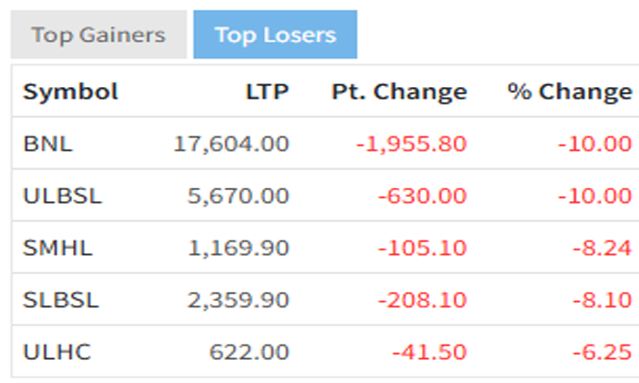Image resolution: width=639 pixels, height=383 pixels.
Task: Click BNL's LTP value 17,604.00
Action: click(231, 144)
